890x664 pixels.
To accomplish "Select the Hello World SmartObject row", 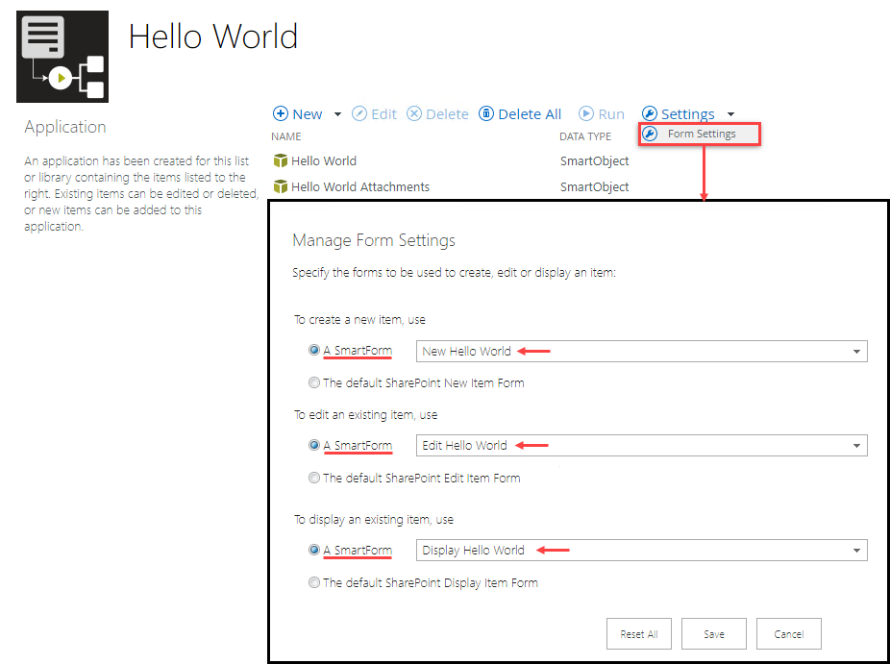I will [x=324, y=161].
